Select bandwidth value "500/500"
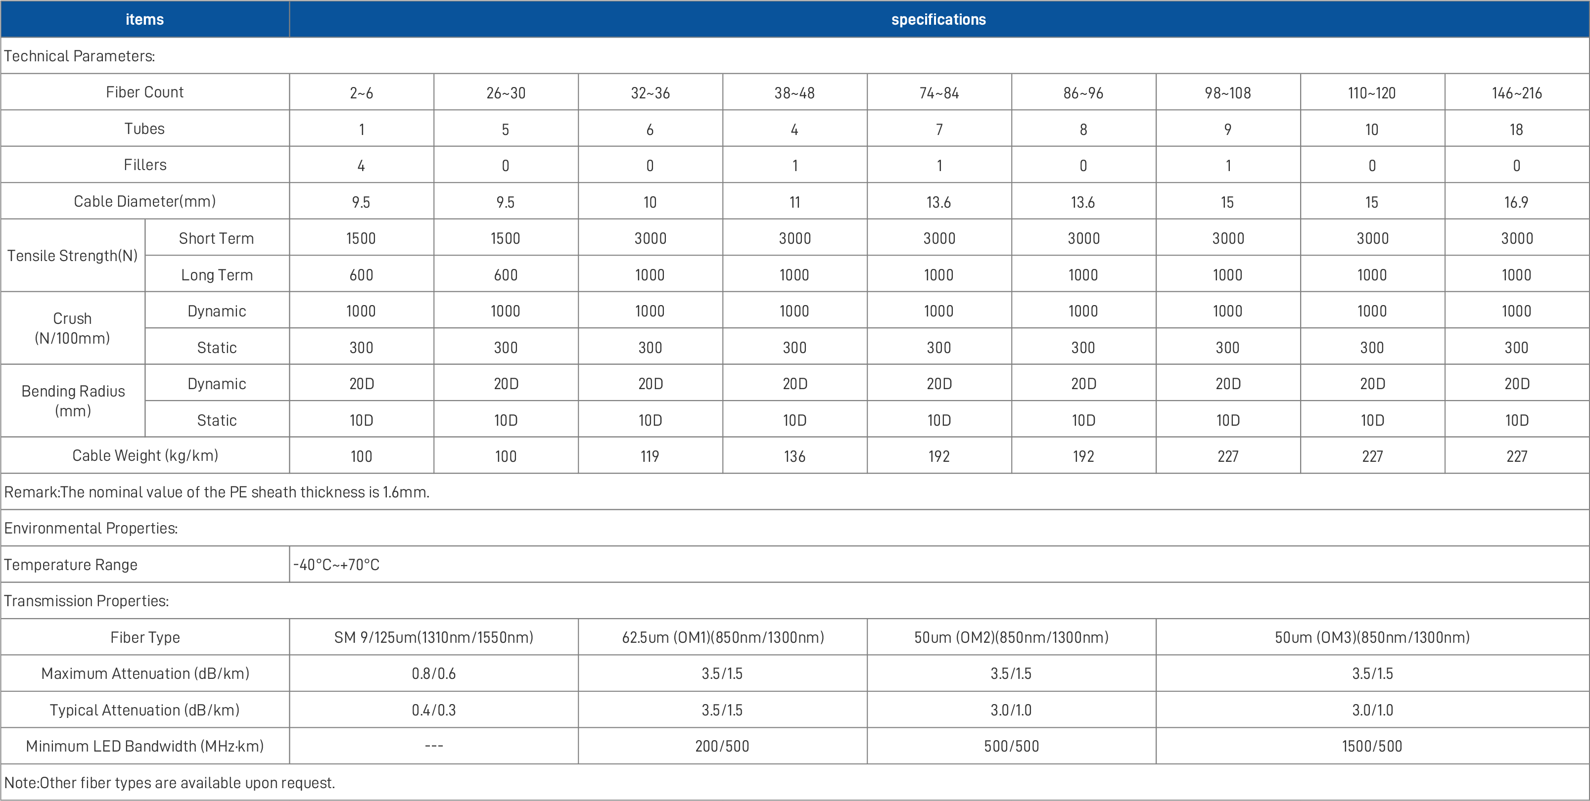Viewport: 1590px width, 801px height. 1011,746
